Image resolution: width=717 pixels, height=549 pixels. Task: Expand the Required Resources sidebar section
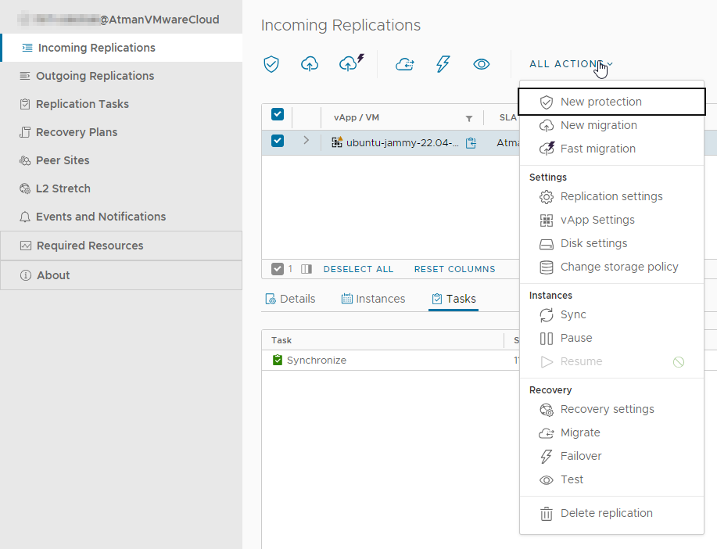[x=90, y=246]
